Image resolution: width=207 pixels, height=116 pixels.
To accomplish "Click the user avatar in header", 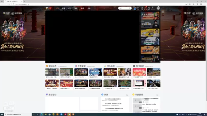I will point(158,8).
